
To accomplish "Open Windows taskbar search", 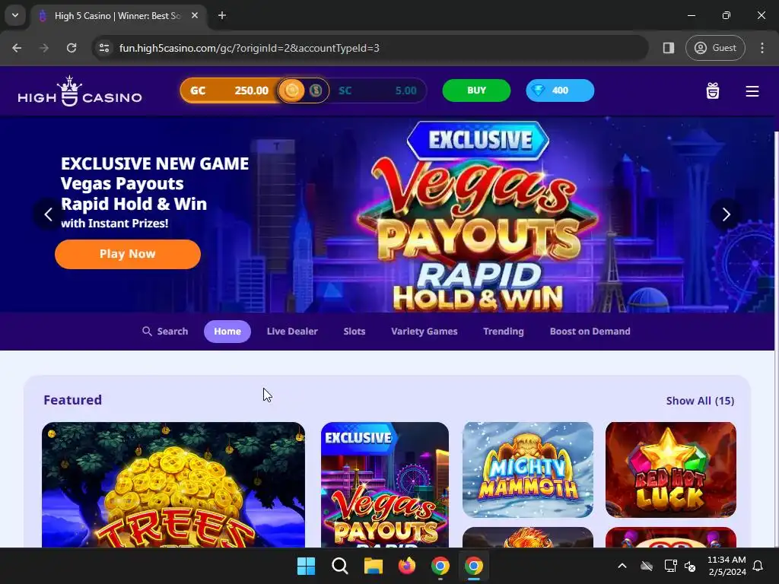I will pos(340,566).
